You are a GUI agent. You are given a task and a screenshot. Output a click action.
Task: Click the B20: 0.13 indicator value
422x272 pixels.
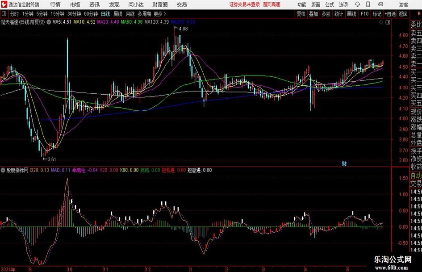40,170
